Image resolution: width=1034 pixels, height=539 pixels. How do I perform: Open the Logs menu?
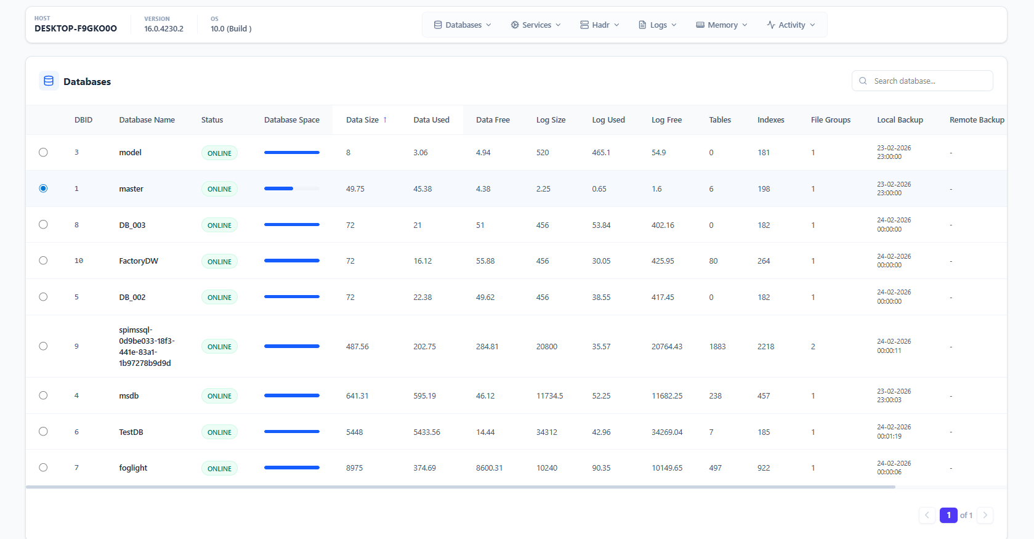(658, 25)
